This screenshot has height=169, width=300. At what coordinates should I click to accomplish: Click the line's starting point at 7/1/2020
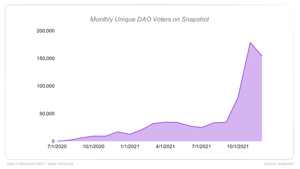[57, 141]
